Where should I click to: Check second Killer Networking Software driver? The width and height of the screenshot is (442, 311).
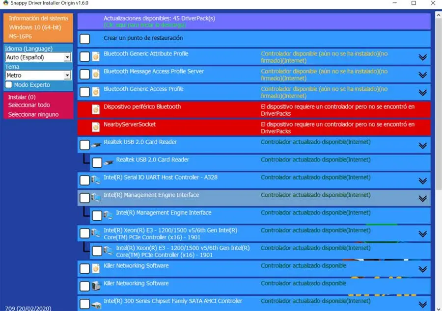84,286
